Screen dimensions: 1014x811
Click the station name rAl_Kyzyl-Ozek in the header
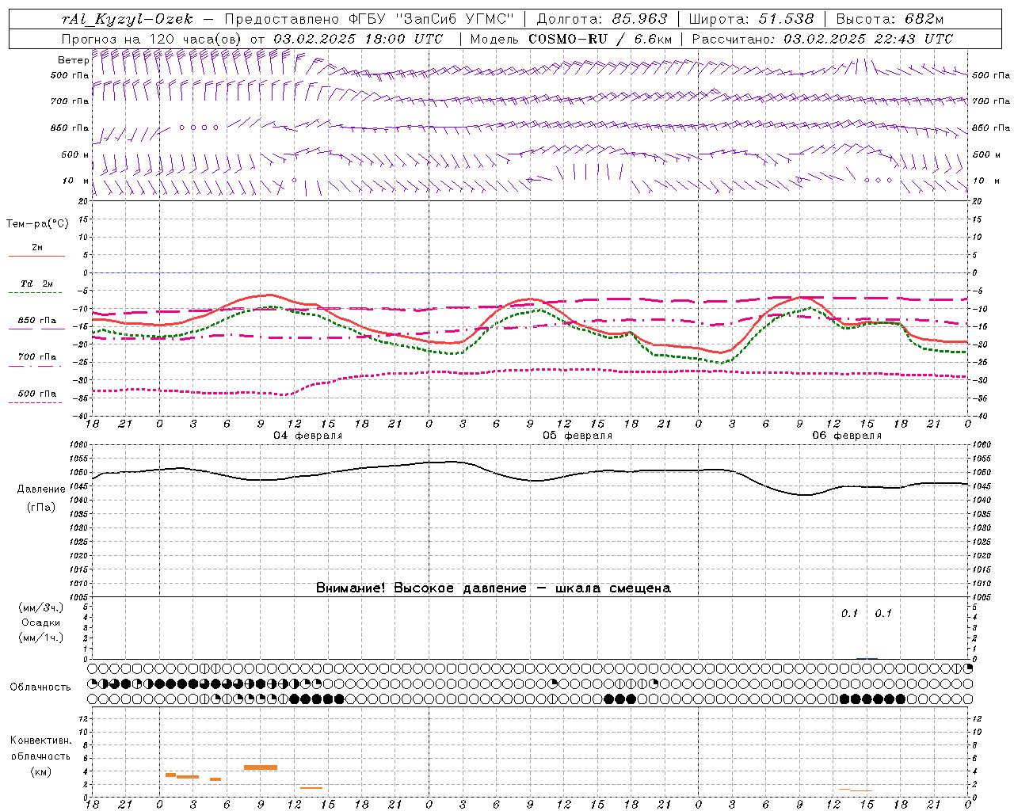coord(126,19)
